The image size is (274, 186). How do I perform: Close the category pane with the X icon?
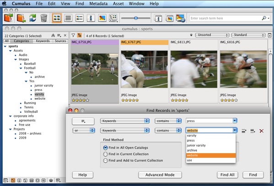tap(65, 36)
